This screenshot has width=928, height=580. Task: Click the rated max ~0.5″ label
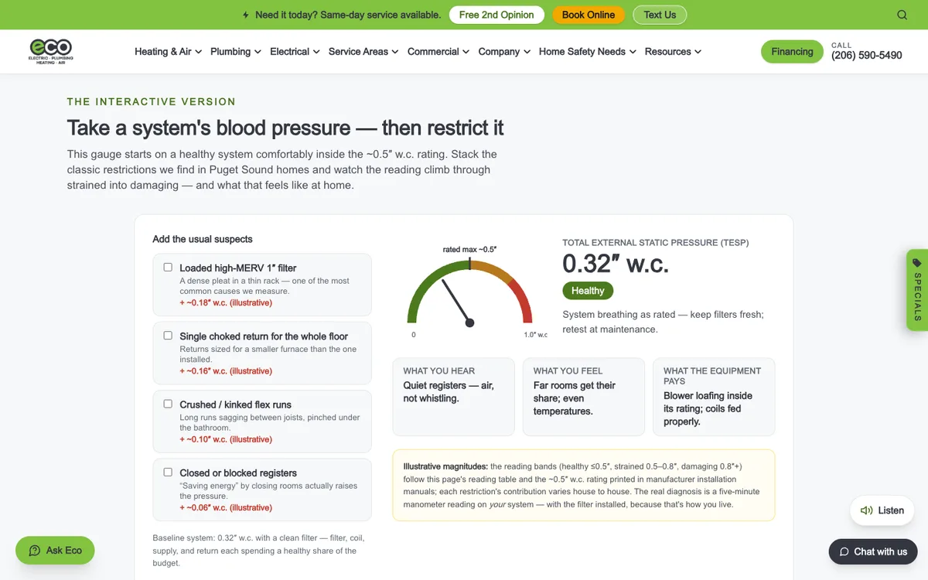pos(469,249)
